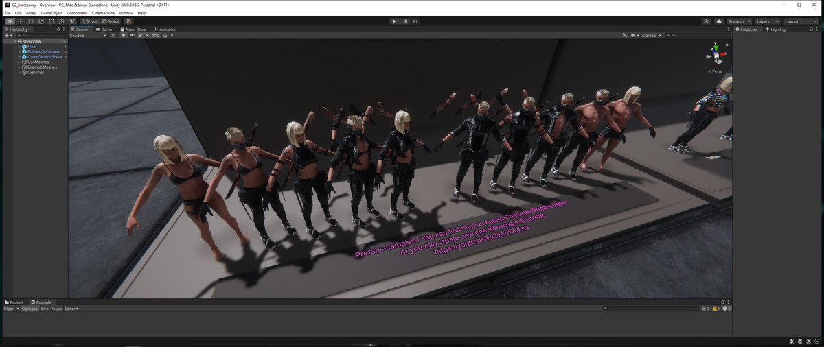Toggle scene grid visibility icon
Viewport: 824px width, 347px height.
pos(165,36)
